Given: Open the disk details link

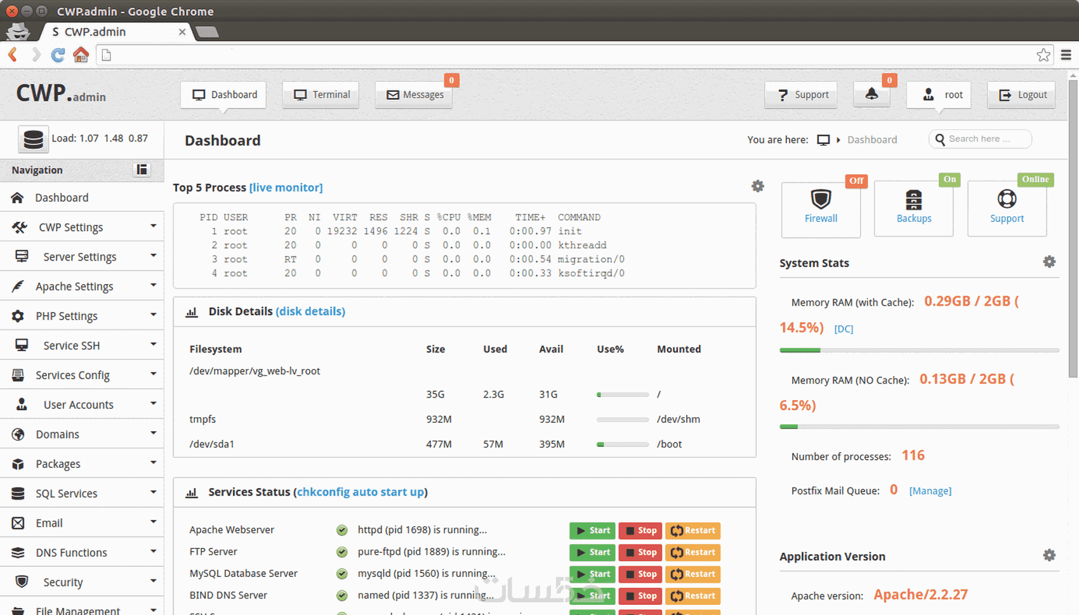Looking at the screenshot, I should click(x=310, y=311).
